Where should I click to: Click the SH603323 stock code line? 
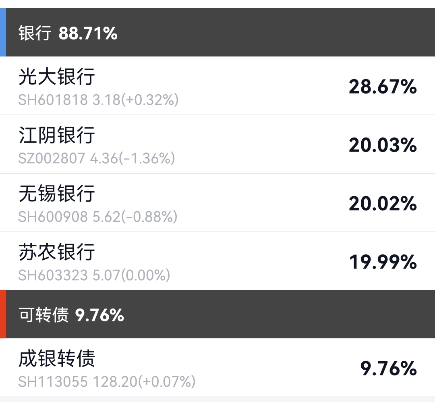pos(94,275)
